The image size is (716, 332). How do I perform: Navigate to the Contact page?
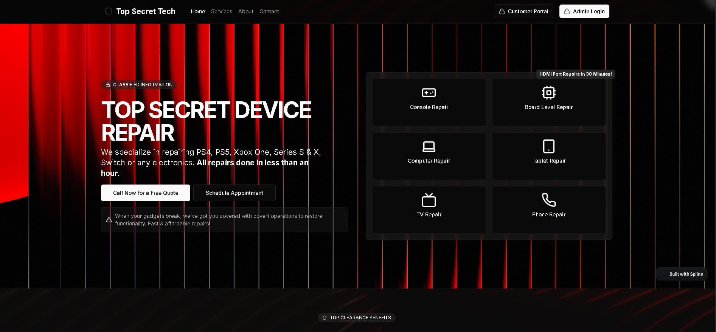pos(269,11)
